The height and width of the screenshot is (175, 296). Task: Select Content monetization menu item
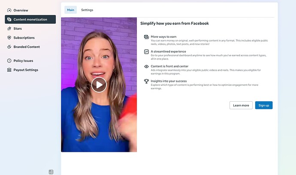pos(30,19)
